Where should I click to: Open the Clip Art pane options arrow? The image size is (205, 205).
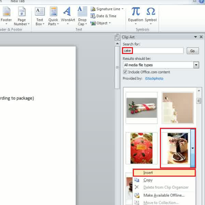click(x=196, y=37)
